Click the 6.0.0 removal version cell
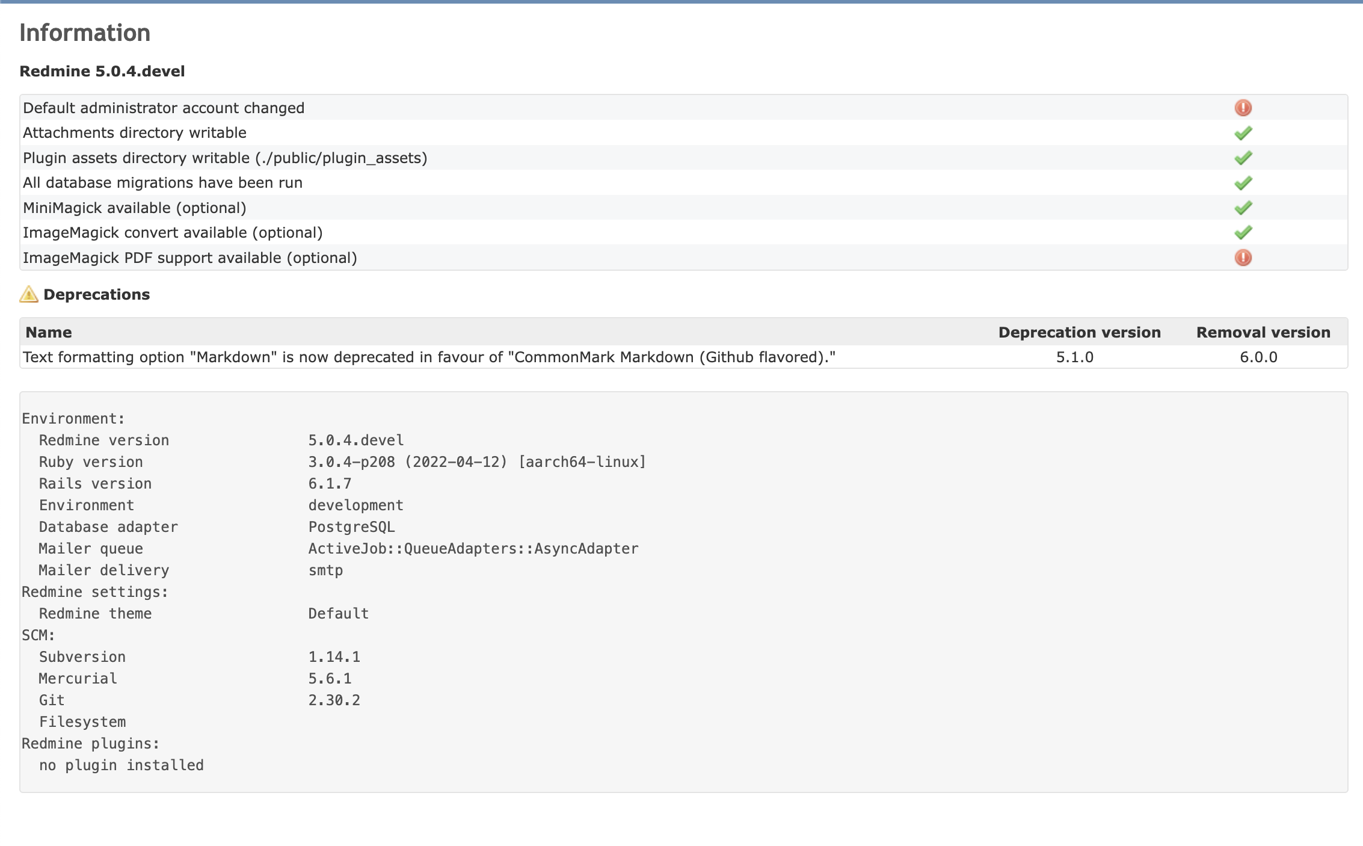 coord(1258,357)
